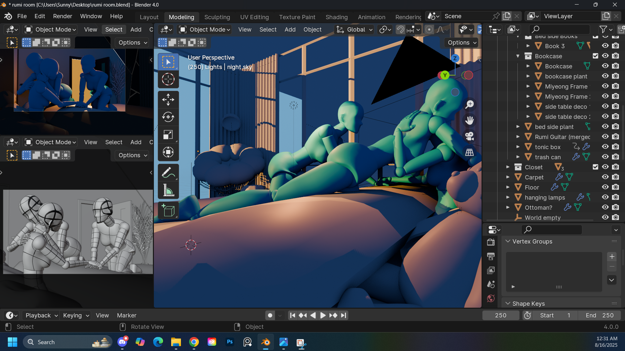Click the current frame field 250
This screenshot has width=625, height=351.
(501, 315)
